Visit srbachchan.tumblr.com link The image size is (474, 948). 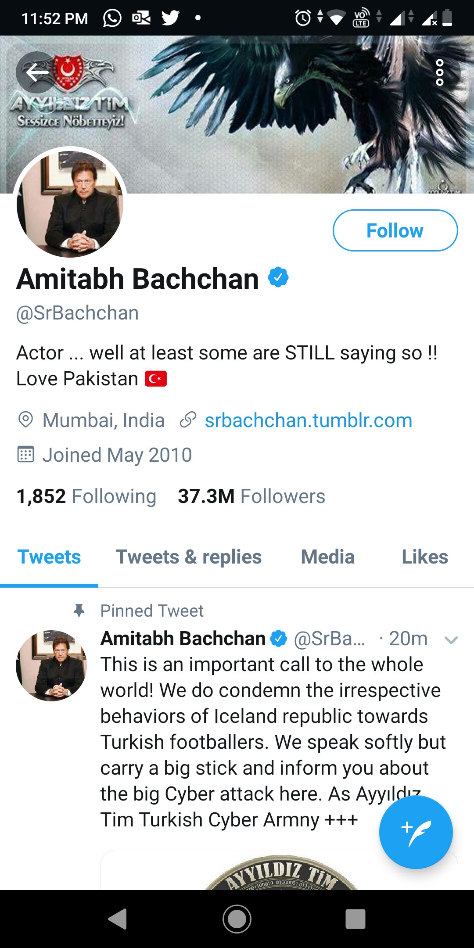click(x=308, y=420)
